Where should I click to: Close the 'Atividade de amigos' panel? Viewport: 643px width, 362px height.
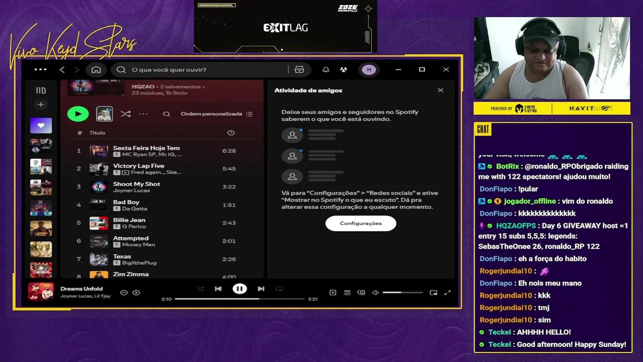pos(441,90)
